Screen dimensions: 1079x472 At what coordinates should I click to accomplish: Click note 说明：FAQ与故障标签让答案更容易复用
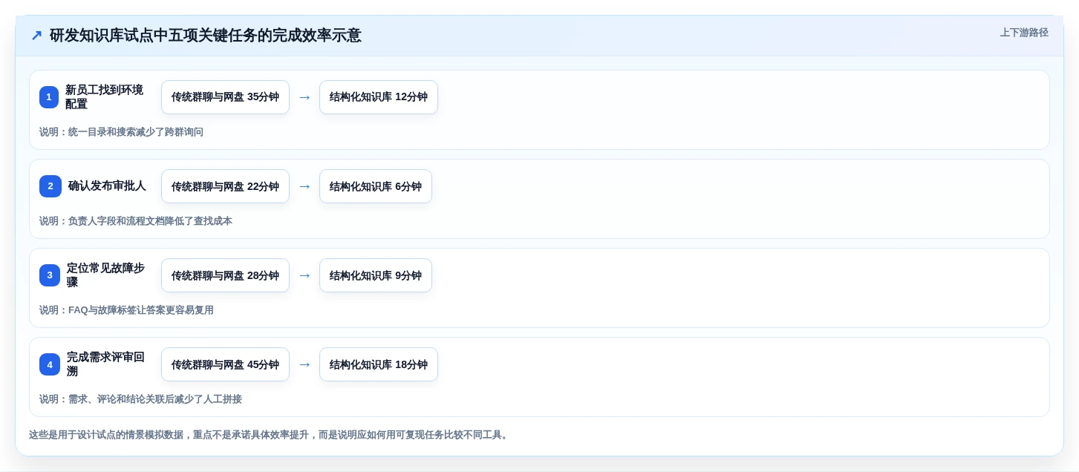click(126, 310)
